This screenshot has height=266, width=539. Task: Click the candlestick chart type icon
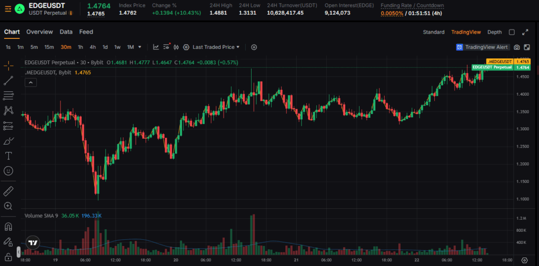pos(176,47)
